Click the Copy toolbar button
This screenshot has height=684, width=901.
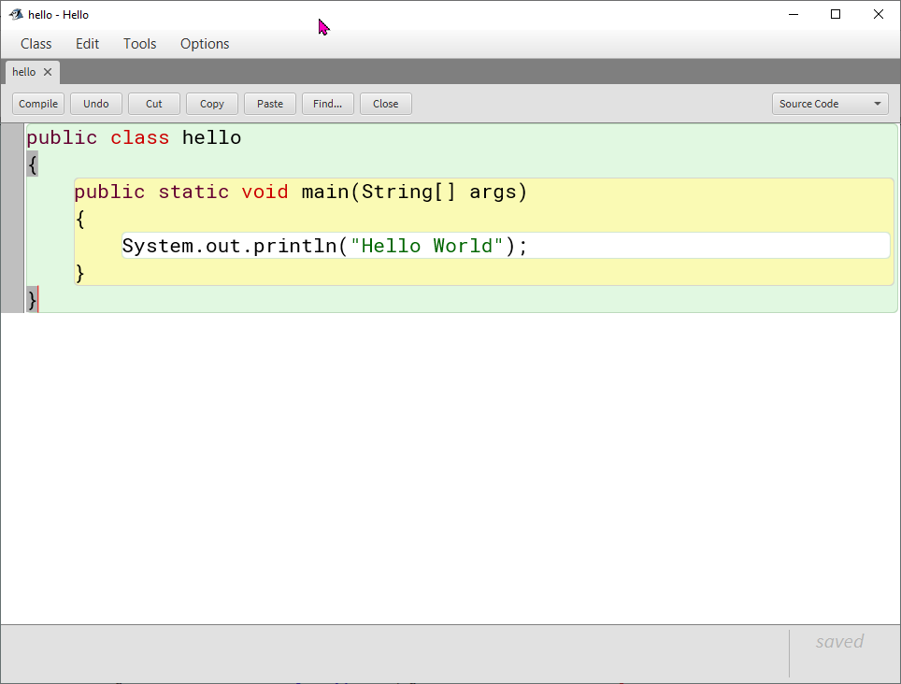point(211,104)
